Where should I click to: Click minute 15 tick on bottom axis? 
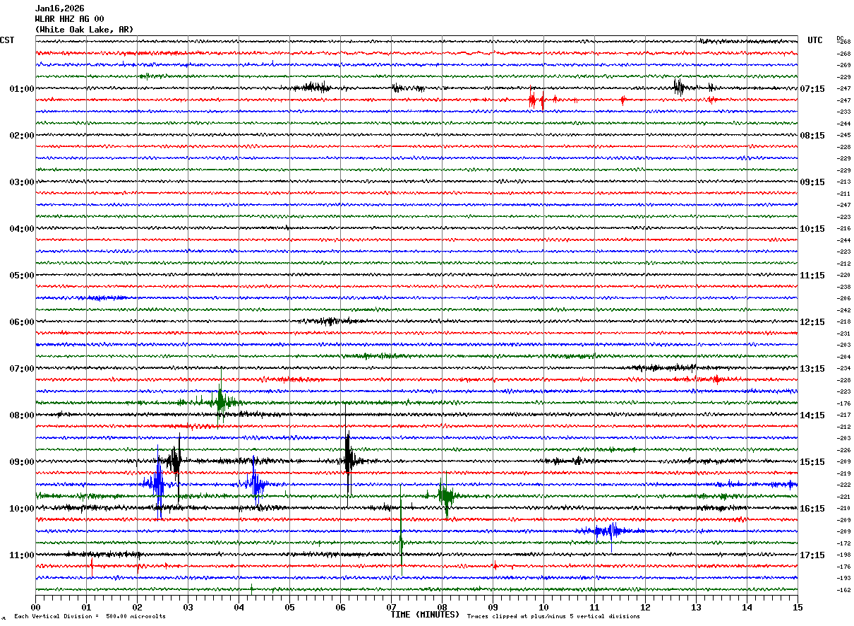pyautogui.click(x=797, y=607)
